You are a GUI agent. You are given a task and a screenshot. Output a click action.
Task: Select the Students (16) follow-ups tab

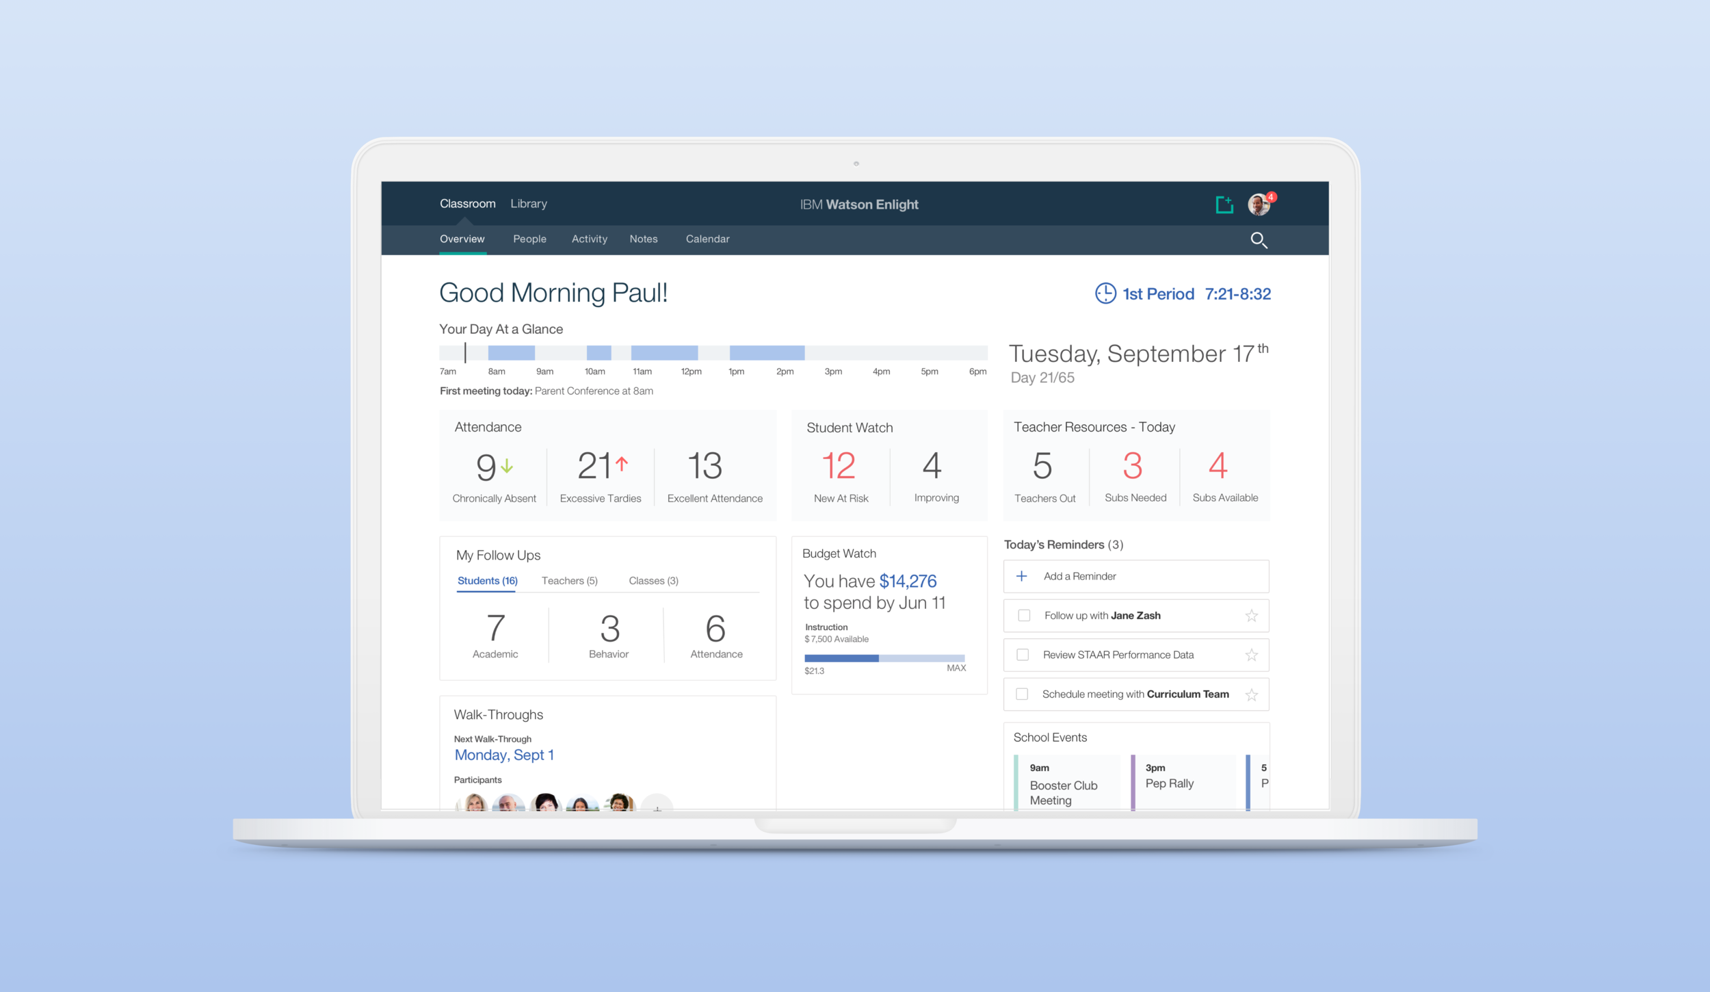pyautogui.click(x=487, y=581)
